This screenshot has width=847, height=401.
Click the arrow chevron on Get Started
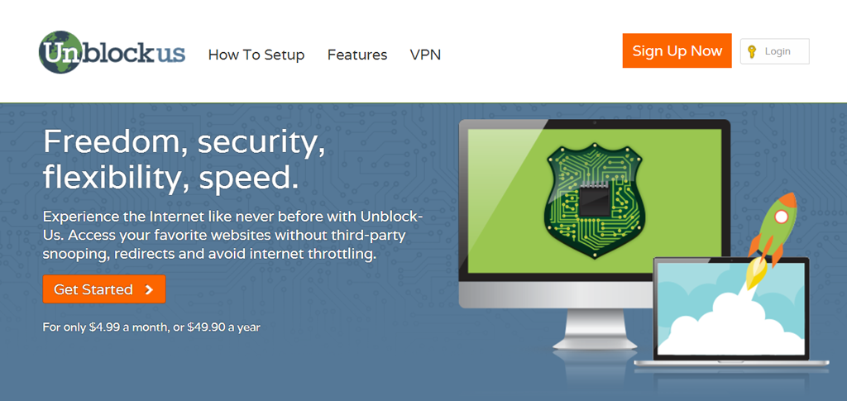point(149,290)
